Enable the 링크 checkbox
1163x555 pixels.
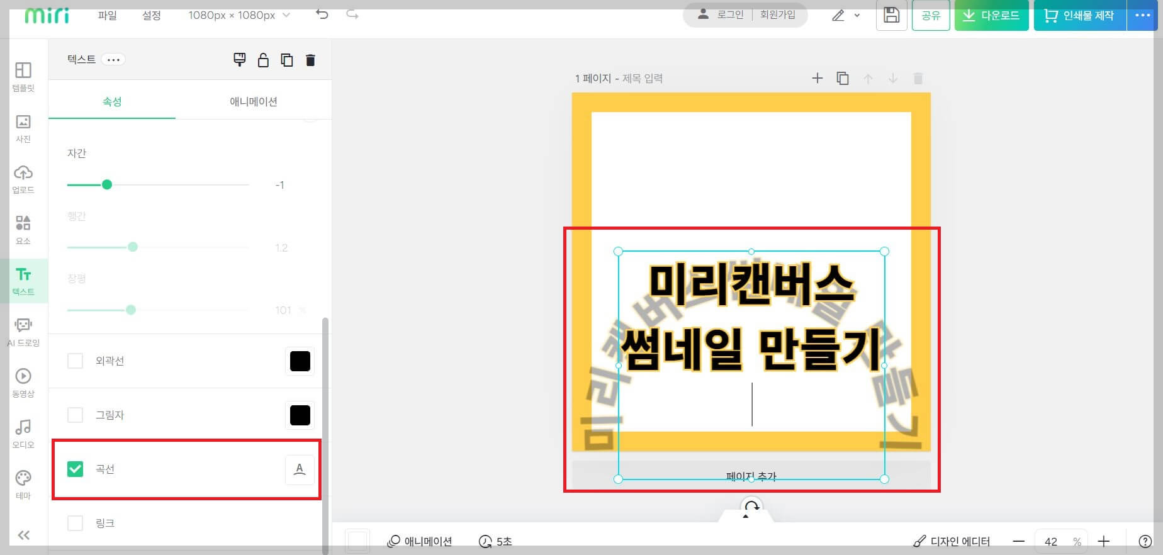[75, 523]
